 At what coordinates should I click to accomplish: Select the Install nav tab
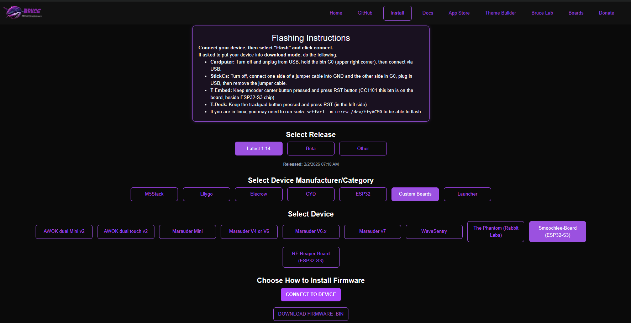(x=397, y=13)
